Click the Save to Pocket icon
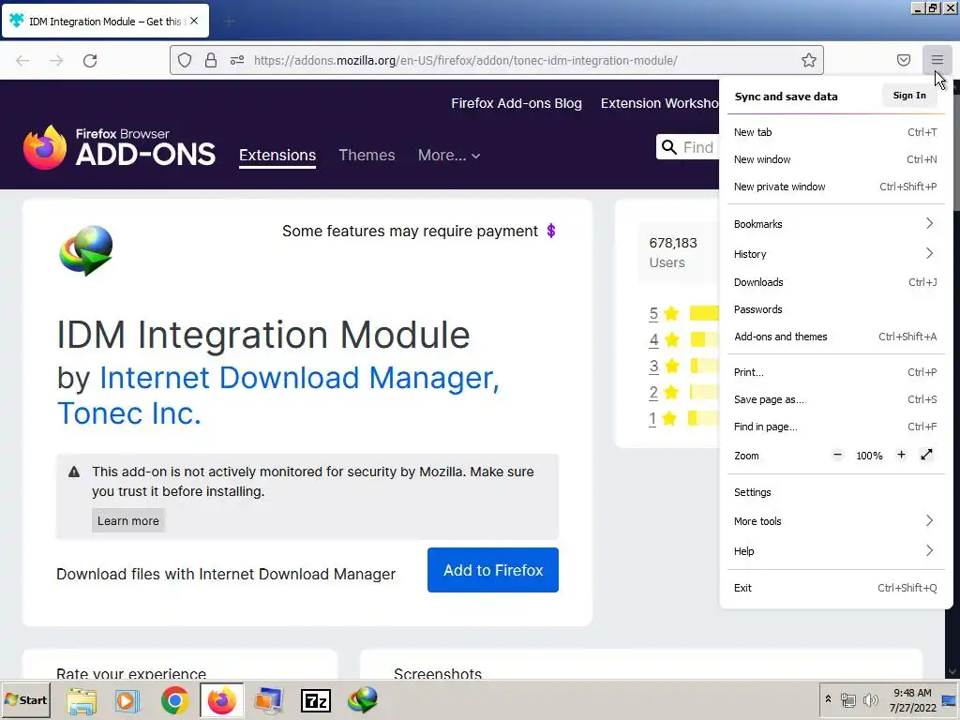The width and height of the screenshot is (960, 720). [903, 60]
